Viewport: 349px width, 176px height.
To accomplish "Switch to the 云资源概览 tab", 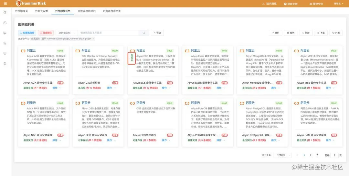I will pos(22,11).
